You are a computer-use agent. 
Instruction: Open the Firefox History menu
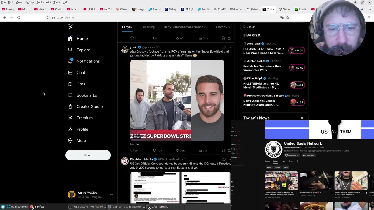point(29,2)
